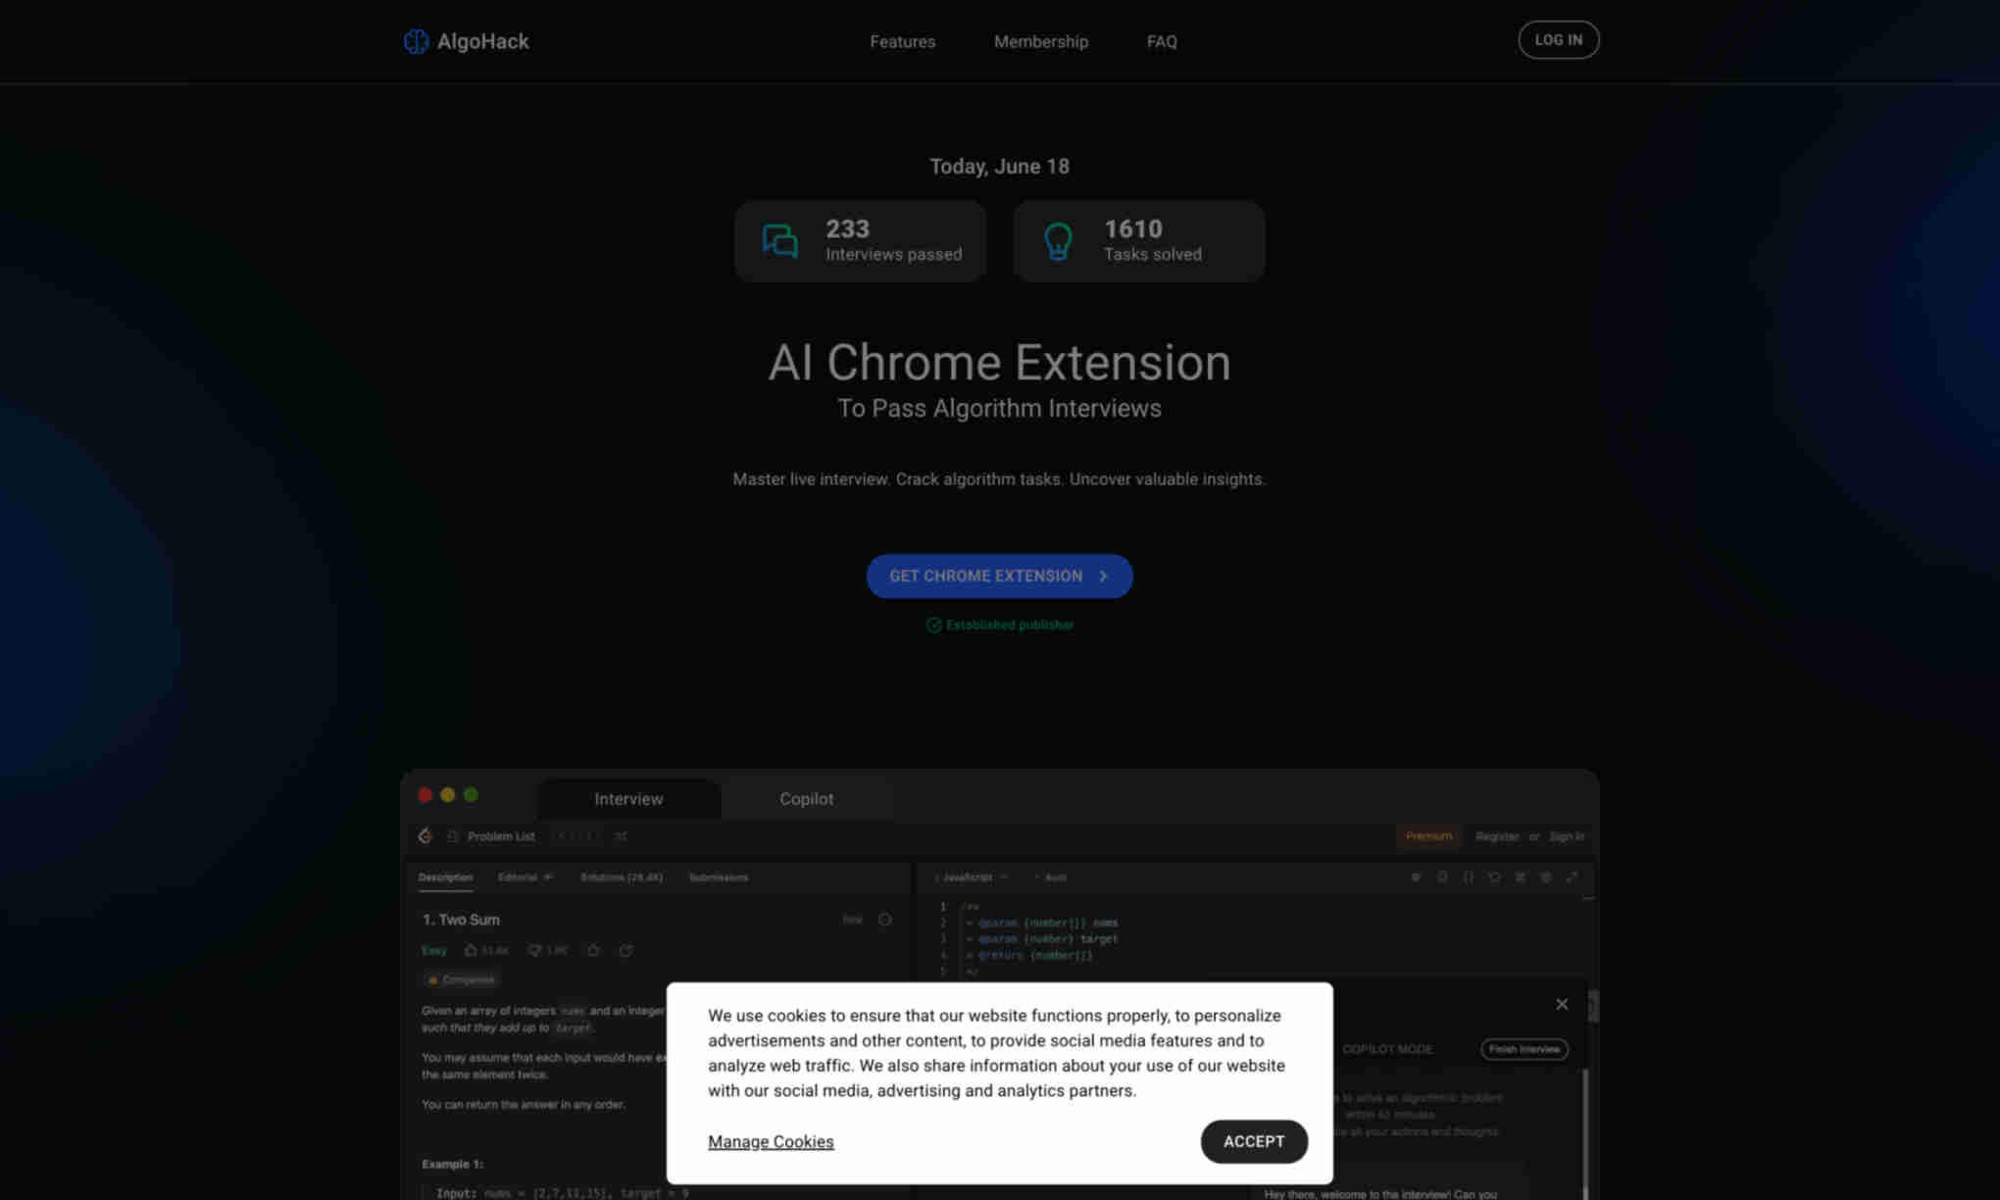The height and width of the screenshot is (1200, 2000).
Task: Click the COPILOT MODE label
Action: (1386, 1049)
